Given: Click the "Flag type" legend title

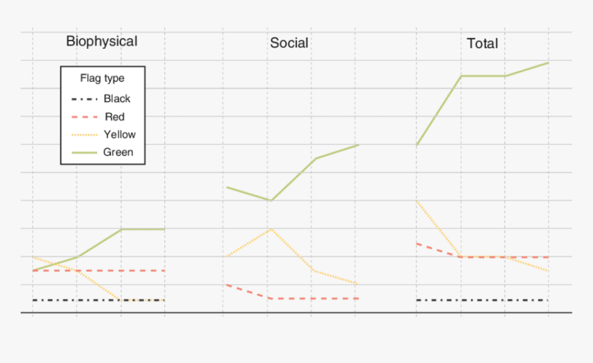Looking at the screenshot, I should (102, 79).
